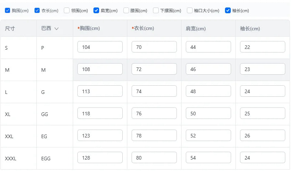Enable the 腰围(cm) checkbox
The image size is (291, 171).
[x=126, y=11]
